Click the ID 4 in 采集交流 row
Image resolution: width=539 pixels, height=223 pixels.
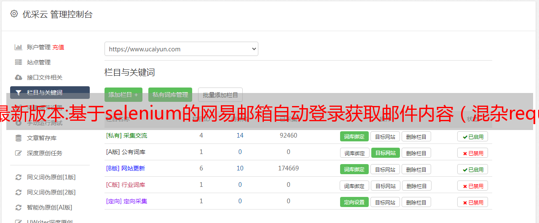pos(201,135)
